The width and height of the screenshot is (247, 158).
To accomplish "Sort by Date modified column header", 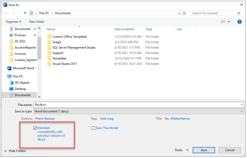I will tap(124, 29).
